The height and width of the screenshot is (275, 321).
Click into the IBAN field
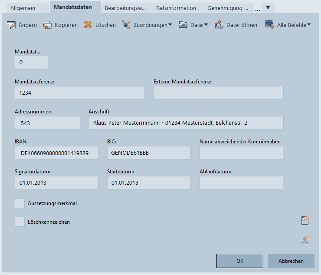56,153
